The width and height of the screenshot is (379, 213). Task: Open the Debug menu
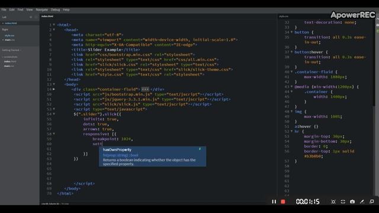pyautogui.click(x=55, y=10)
